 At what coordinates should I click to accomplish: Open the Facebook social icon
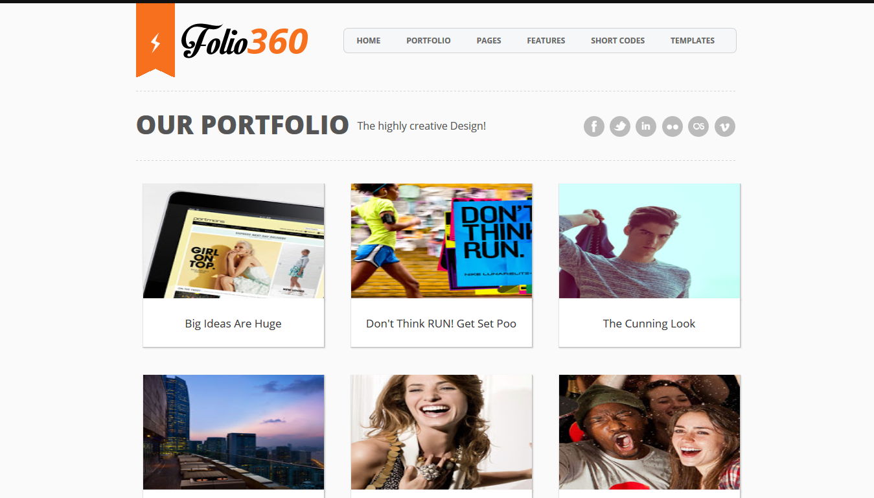pos(594,126)
